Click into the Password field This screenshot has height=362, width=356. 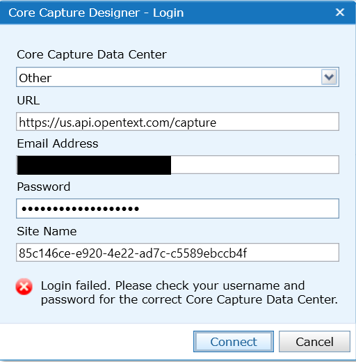click(177, 208)
